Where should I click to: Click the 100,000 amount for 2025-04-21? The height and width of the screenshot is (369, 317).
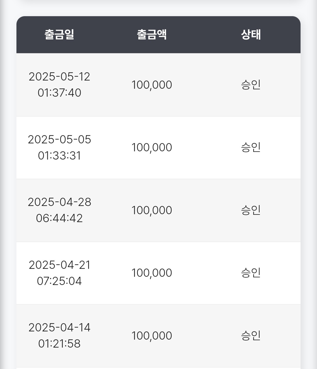pyautogui.click(x=152, y=273)
